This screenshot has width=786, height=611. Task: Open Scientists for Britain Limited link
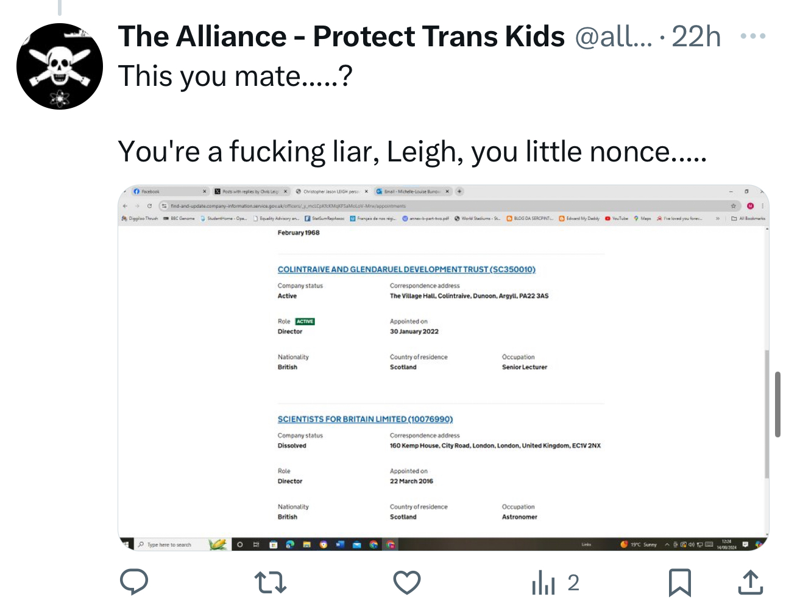(x=365, y=419)
